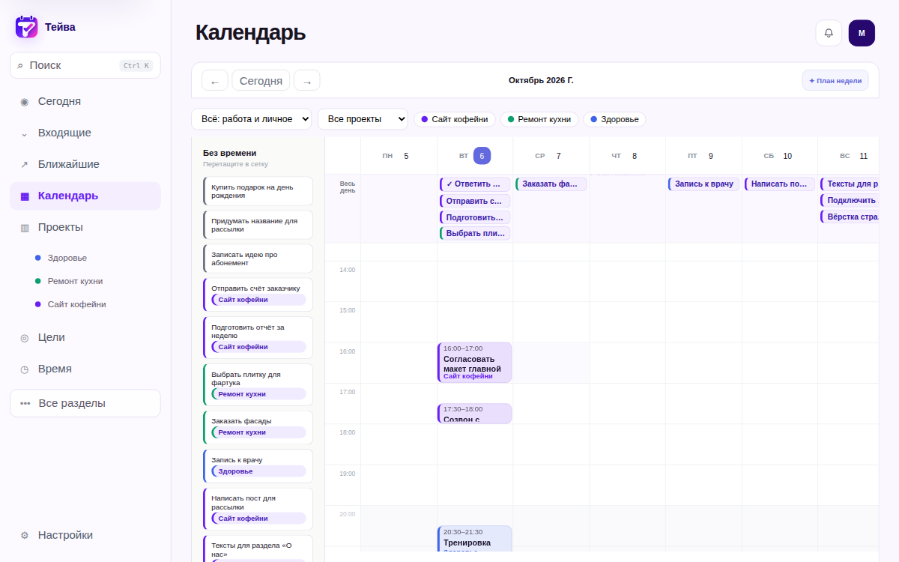Open the 20:30–21:30 Тренировка event
This screenshot has height=562, width=899.
(x=474, y=539)
